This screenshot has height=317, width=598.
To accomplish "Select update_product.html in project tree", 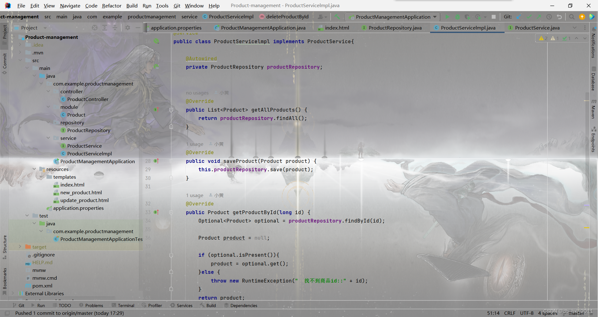I will [x=84, y=200].
